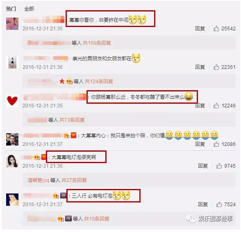Click thumbs-up beside 7524 count

tap(219, 204)
